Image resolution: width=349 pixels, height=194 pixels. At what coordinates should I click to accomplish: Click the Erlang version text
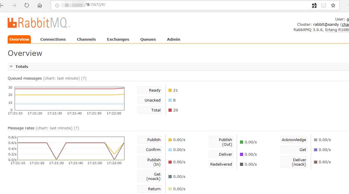[x=337, y=30]
